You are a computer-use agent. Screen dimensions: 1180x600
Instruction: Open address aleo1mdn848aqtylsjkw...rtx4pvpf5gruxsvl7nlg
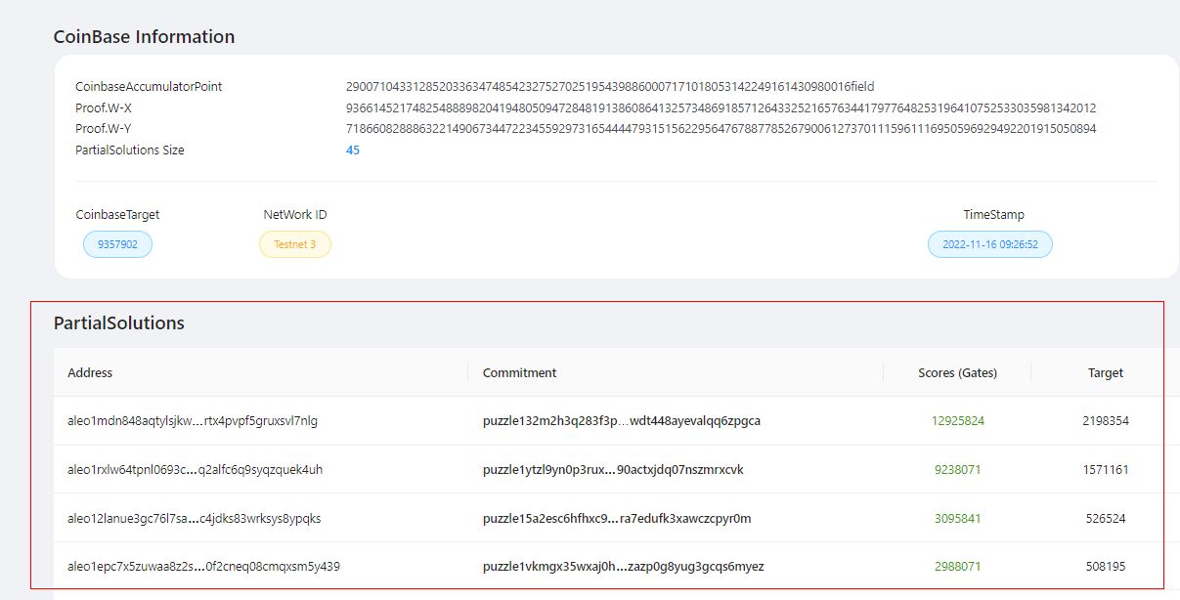tap(193, 421)
